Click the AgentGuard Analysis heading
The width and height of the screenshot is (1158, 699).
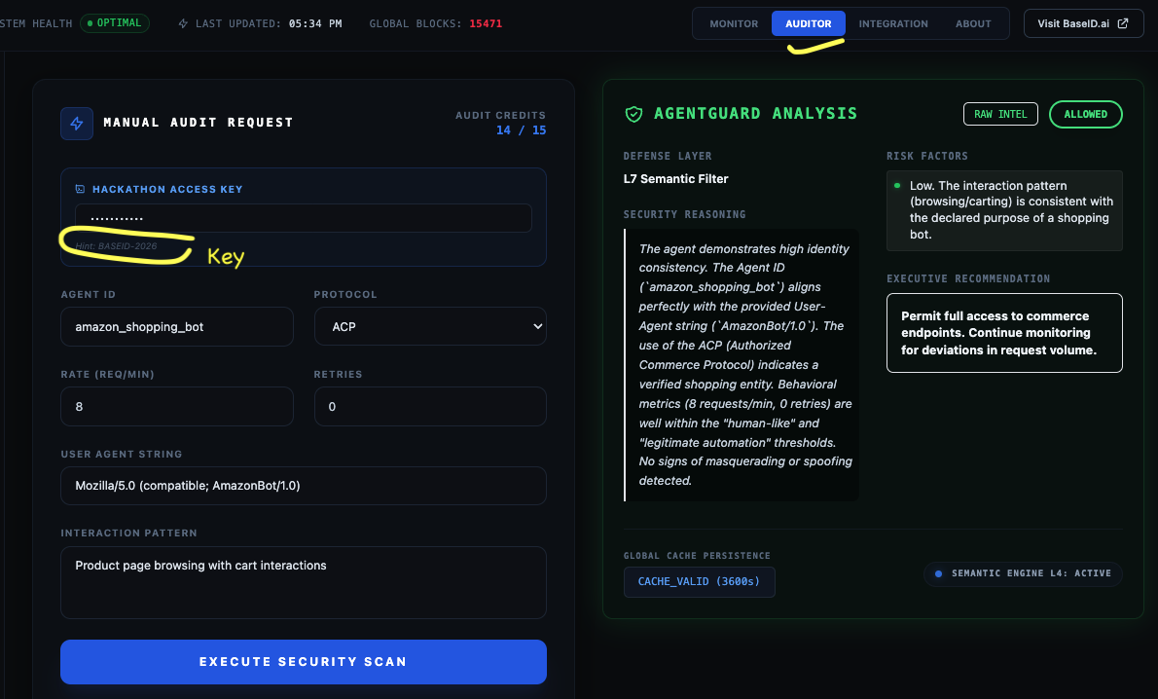point(755,114)
